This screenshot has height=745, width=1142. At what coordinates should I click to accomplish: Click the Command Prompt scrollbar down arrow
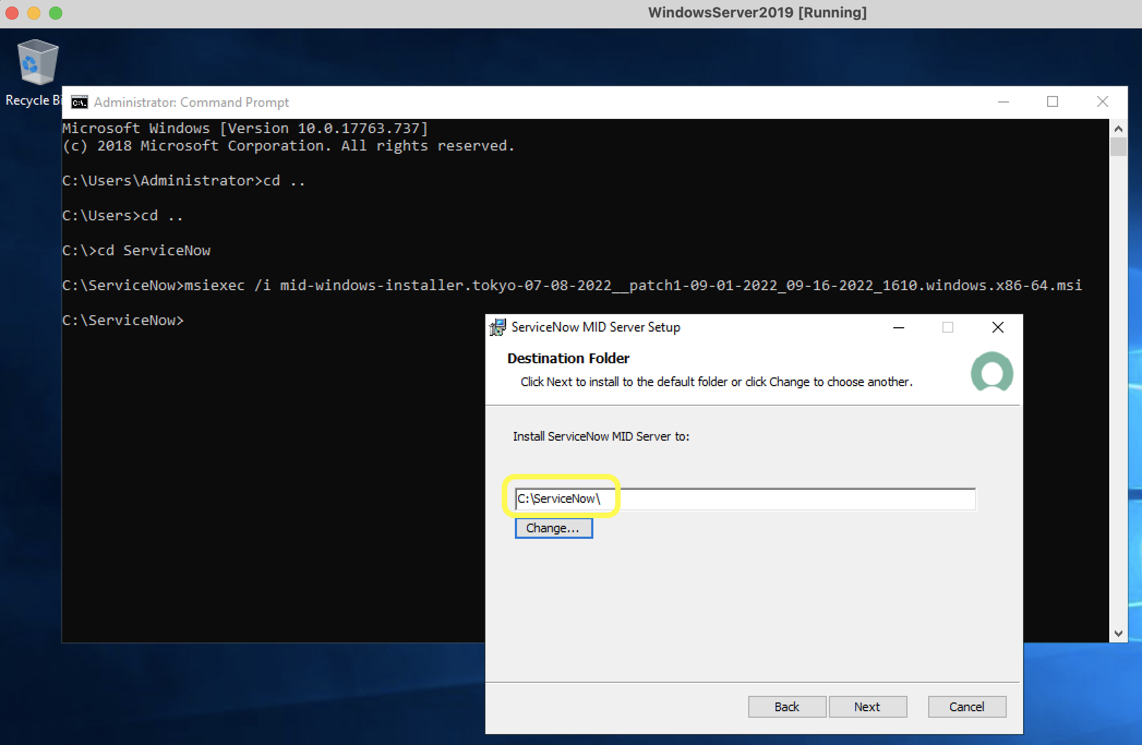point(1119,633)
